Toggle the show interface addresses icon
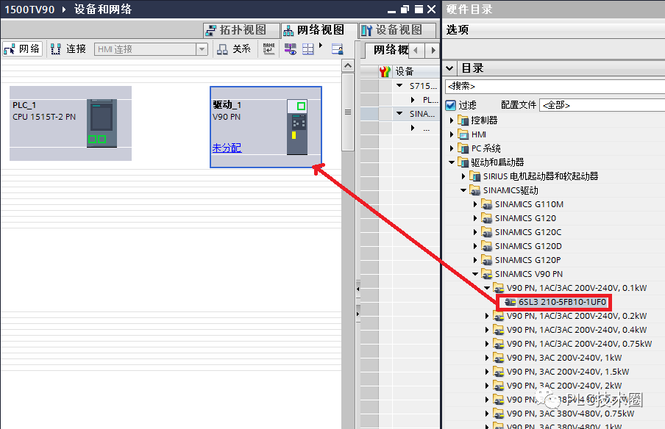 pyautogui.click(x=288, y=50)
